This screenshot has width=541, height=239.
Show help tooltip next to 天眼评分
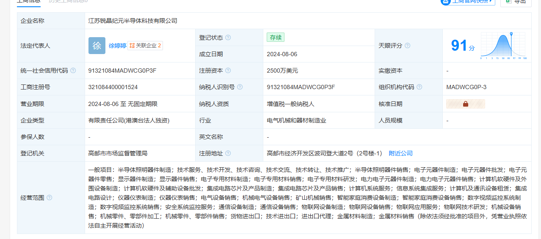click(407, 46)
